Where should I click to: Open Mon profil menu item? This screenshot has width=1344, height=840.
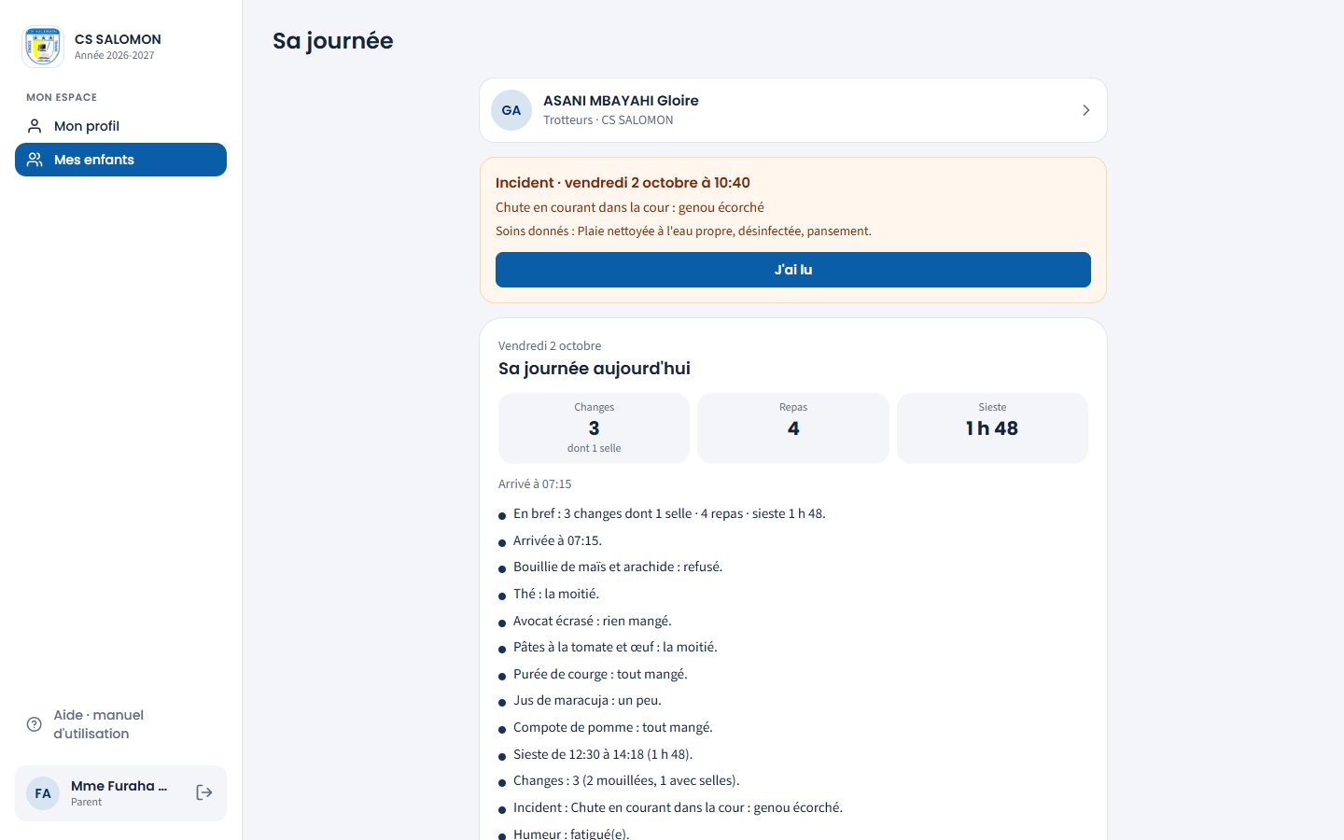(x=120, y=126)
